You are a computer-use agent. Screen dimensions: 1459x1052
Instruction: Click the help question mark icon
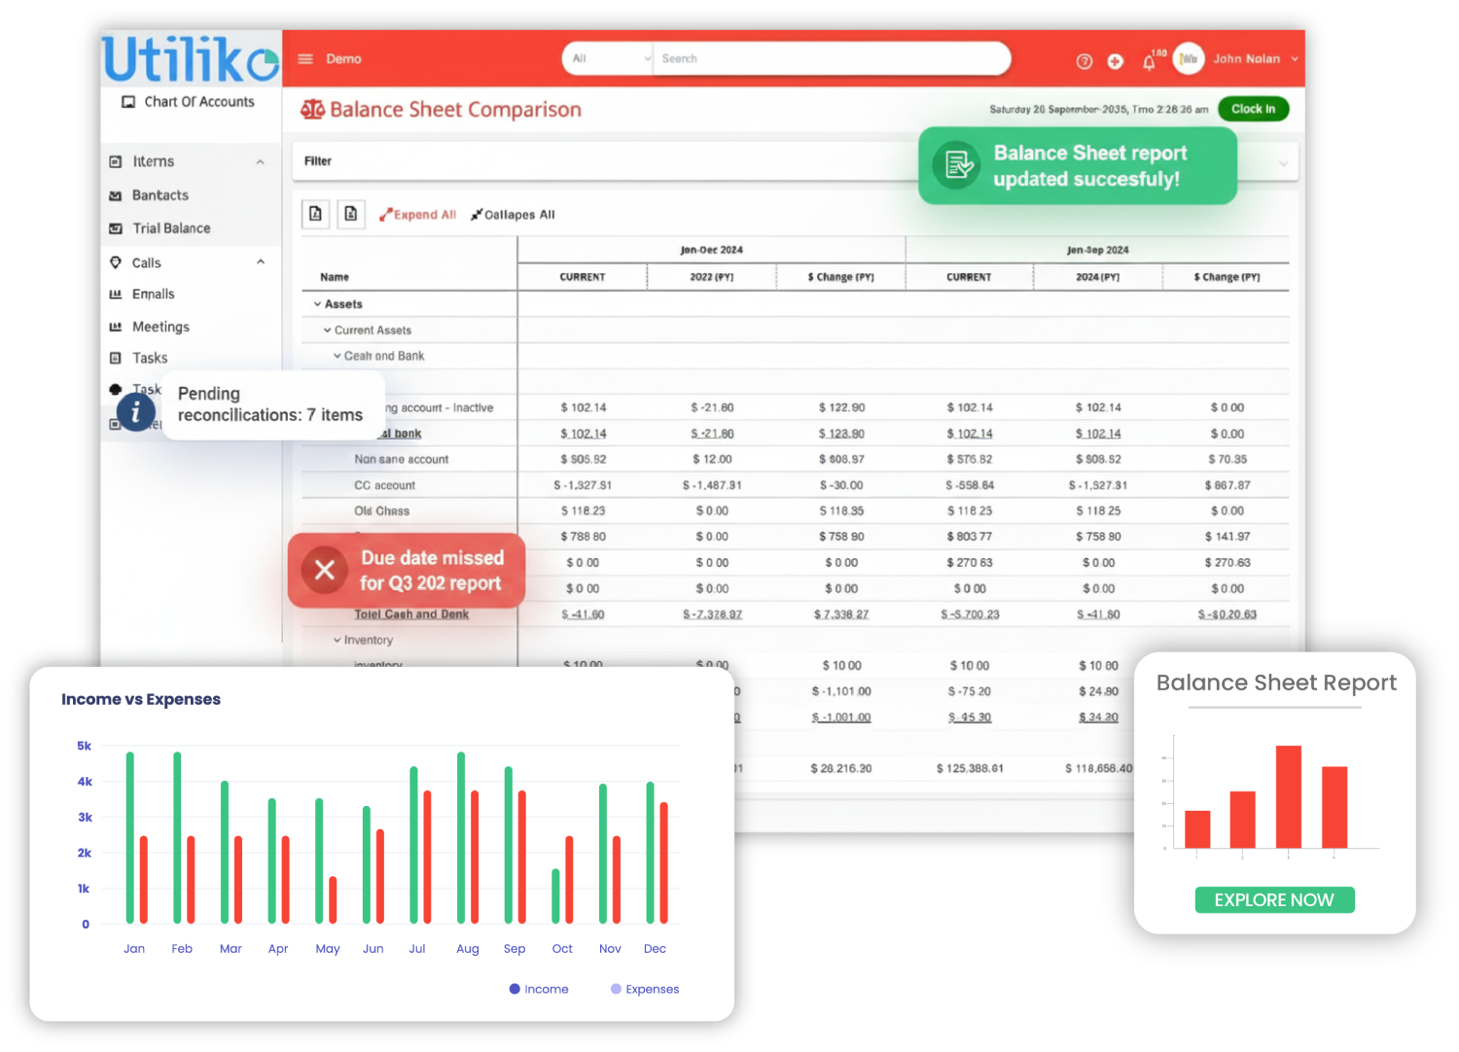pyautogui.click(x=1085, y=61)
